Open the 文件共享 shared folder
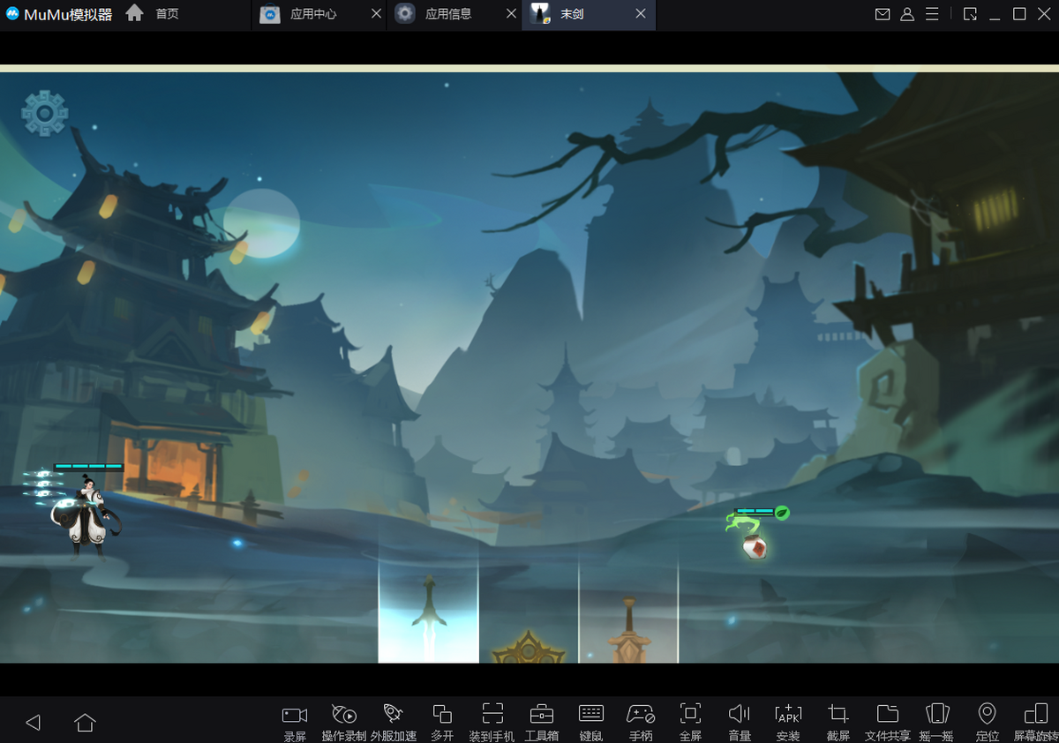 coord(888,723)
